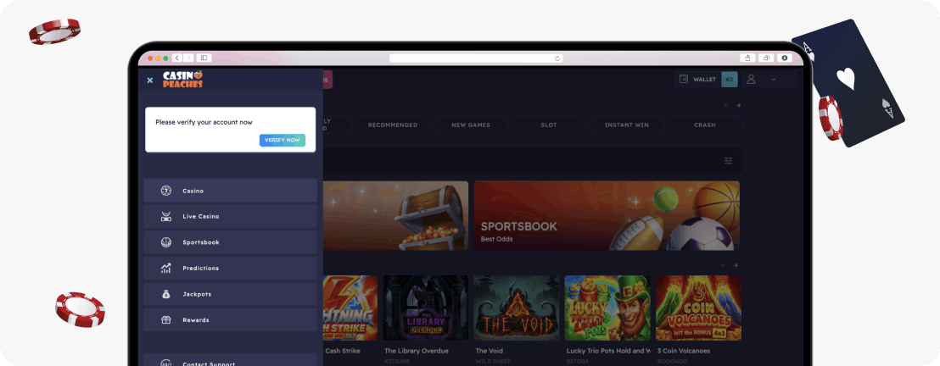Click the Wallet button
940x366 pixels.
(x=697, y=79)
